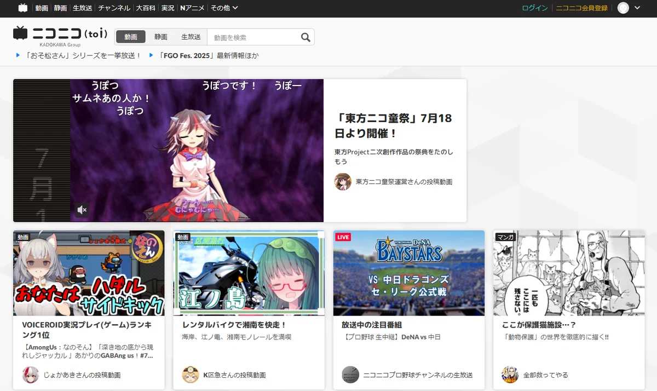Open ここが保護猫施設…? title
Image resolution: width=657 pixels, height=391 pixels.
coord(539,325)
